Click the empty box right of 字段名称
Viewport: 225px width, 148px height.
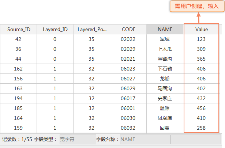coord(196,139)
